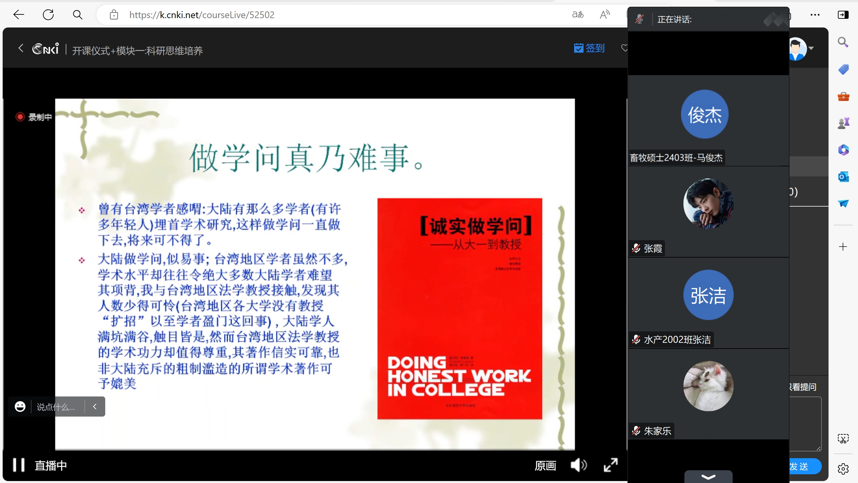This screenshot has height=483, width=858.
Task: Open the avatar dropdown arrow in the panel
Action: click(x=811, y=49)
